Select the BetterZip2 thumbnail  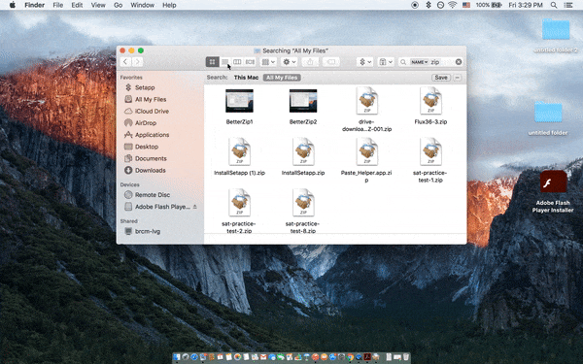(303, 101)
